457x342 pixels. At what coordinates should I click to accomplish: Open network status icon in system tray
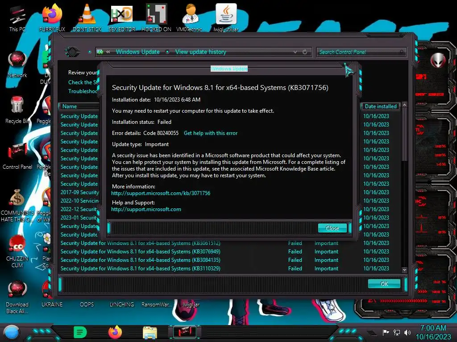pyautogui.click(x=397, y=332)
